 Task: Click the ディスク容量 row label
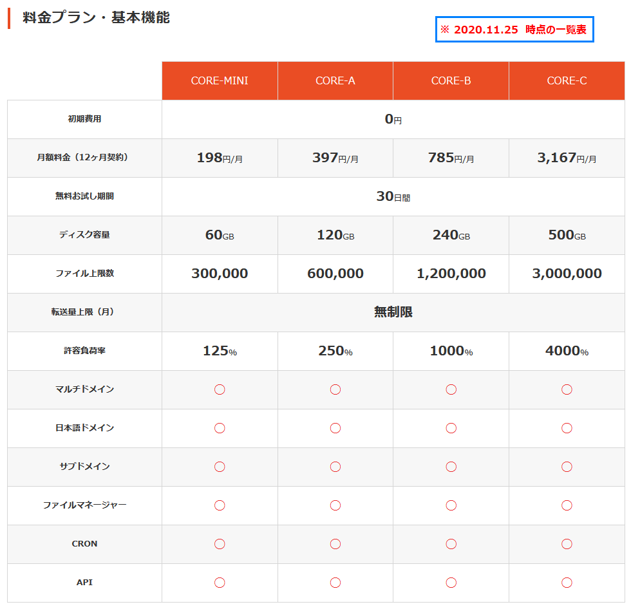[x=84, y=235]
